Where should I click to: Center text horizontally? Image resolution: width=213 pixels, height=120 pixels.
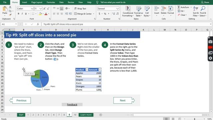pos(58,14)
